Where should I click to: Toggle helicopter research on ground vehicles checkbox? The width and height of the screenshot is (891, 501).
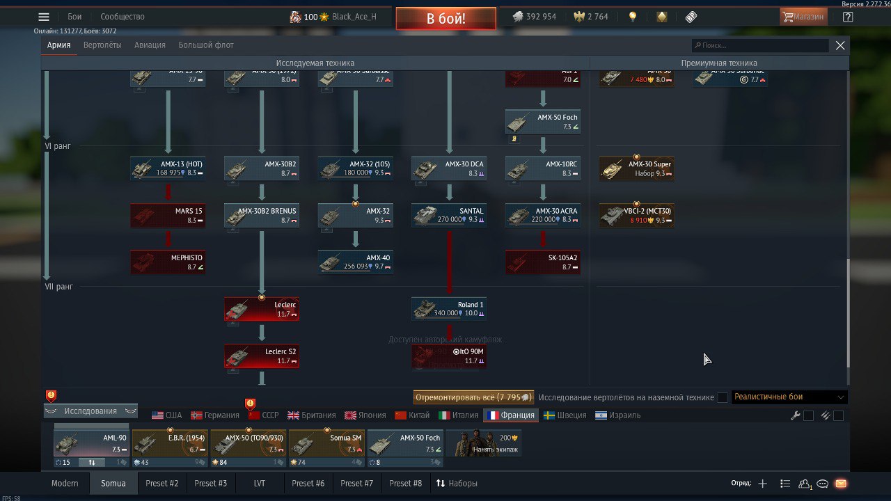[x=723, y=397]
